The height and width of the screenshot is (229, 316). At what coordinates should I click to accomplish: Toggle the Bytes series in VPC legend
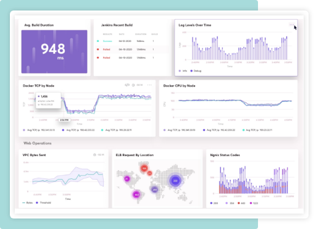[x=27, y=202]
